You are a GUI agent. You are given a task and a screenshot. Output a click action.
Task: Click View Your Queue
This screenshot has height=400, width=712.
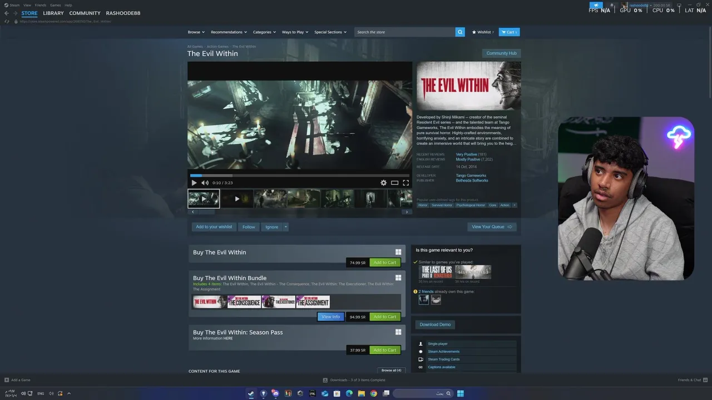coord(492,227)
